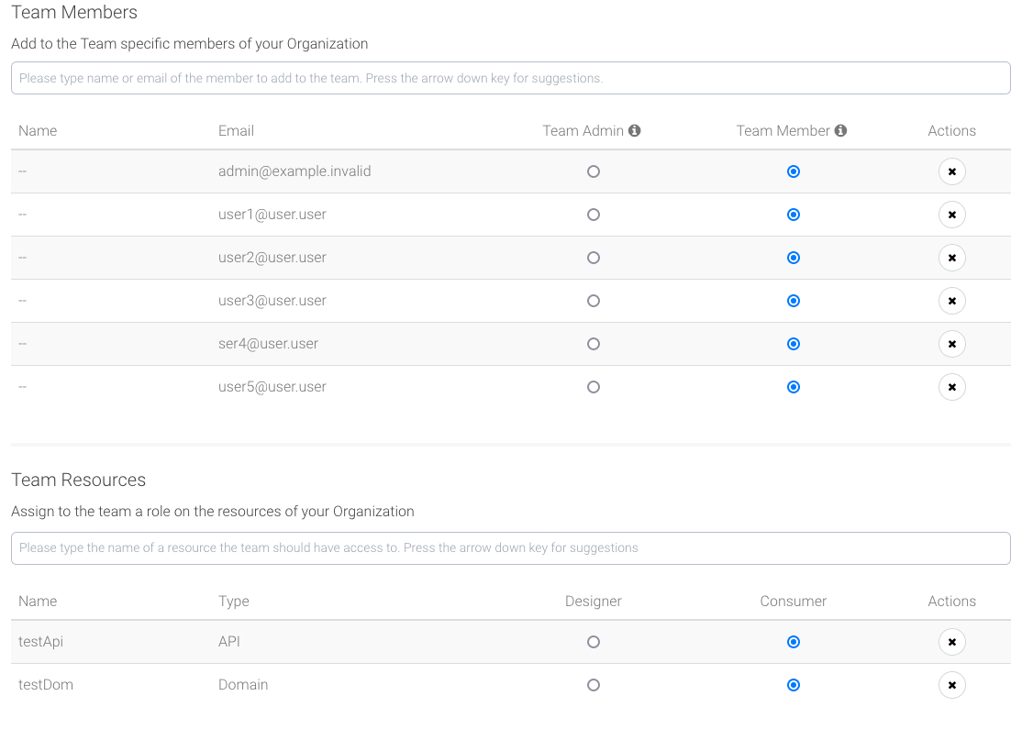The height and width of the screenshot is (740, 1022).
Task: Set user1@user.user as Team Admin
Action: click(x=594, y=215)
